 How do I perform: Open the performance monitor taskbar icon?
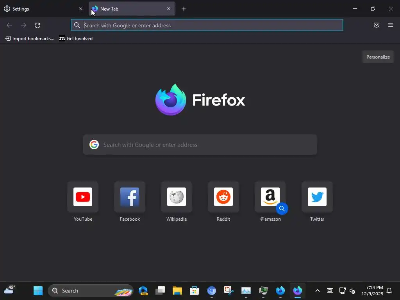(246, 291)
